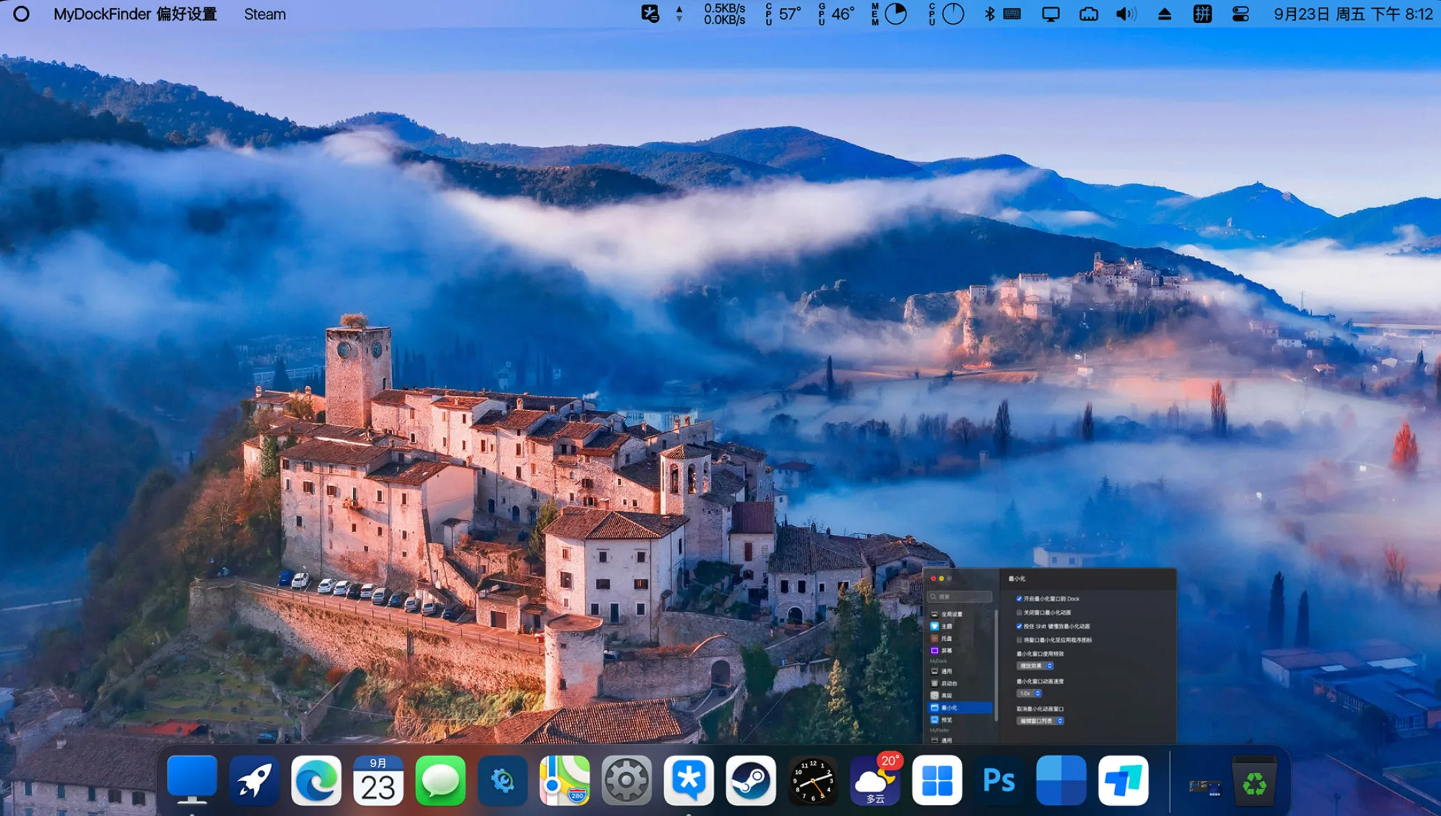The image size is (1441, 816).
Task: Uncheck 开启最小化窗口到 Dock
Action: pos(1019,599)
